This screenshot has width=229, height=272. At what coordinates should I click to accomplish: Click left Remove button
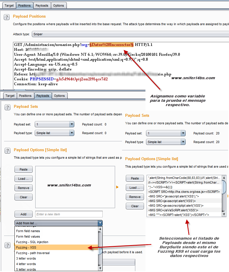coord(23,188)
